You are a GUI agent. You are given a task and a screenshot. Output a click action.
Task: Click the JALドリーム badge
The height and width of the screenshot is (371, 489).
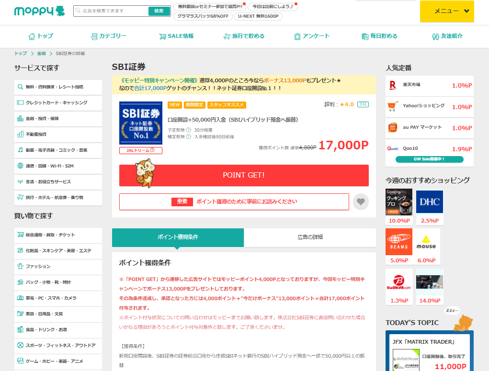[141, 150]
